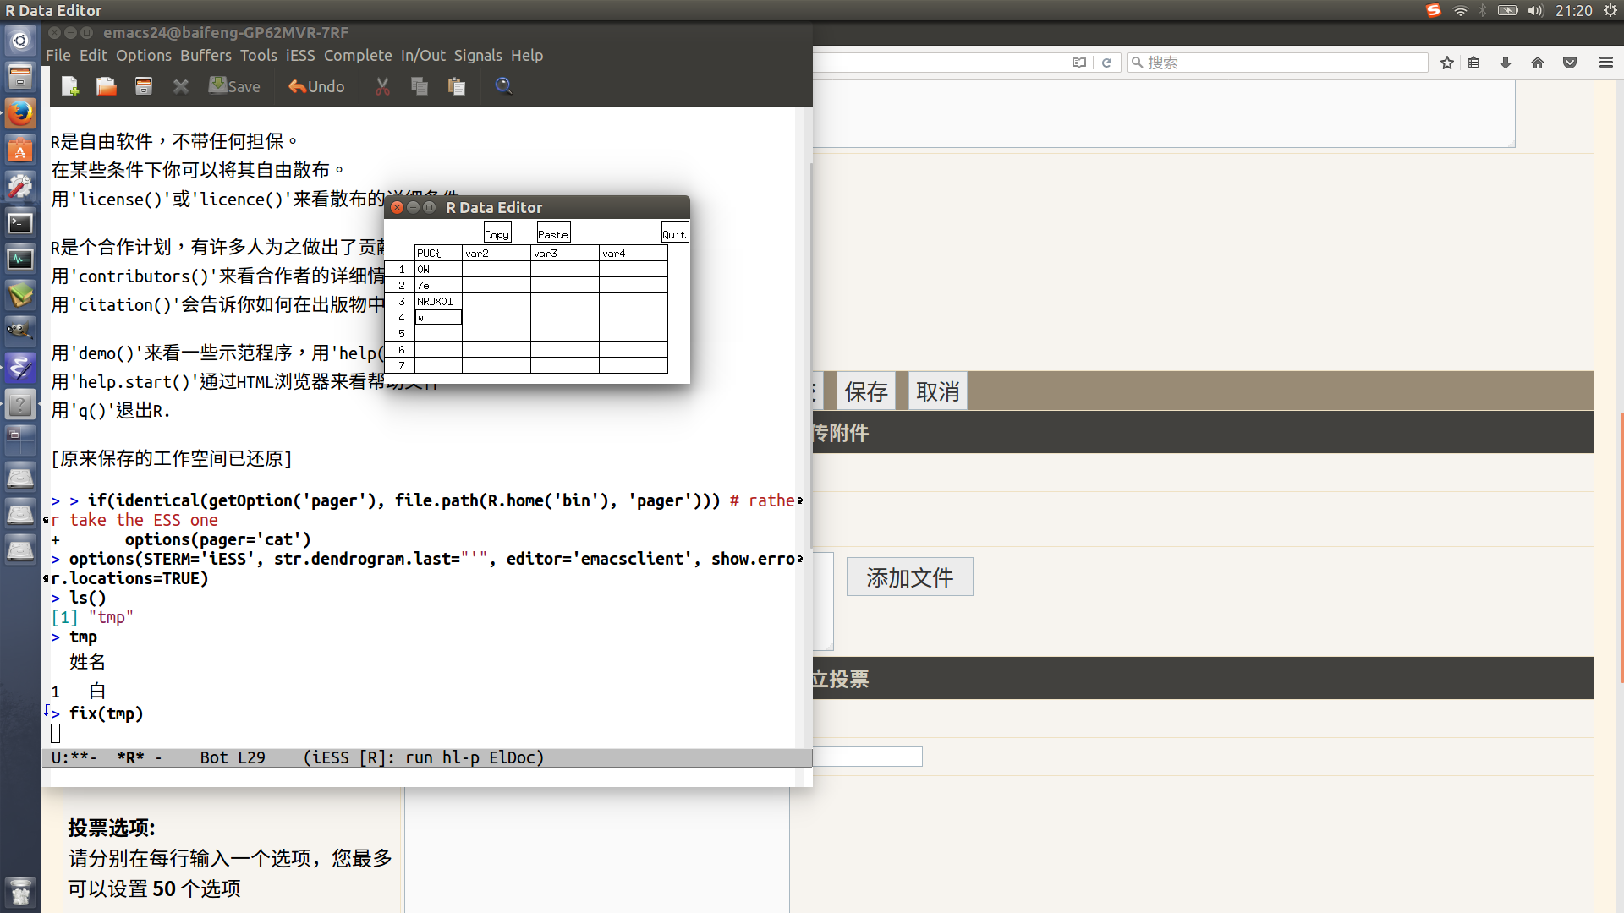Screen dimensions: 1624x913
Task: Open Ubuntu Dash search launcher icon
Action: (20, 41)
